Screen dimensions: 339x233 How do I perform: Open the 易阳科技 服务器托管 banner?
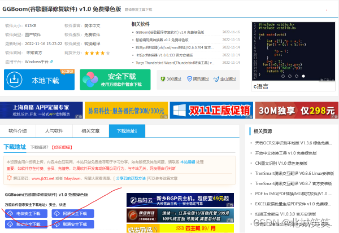tap(126, 111)
